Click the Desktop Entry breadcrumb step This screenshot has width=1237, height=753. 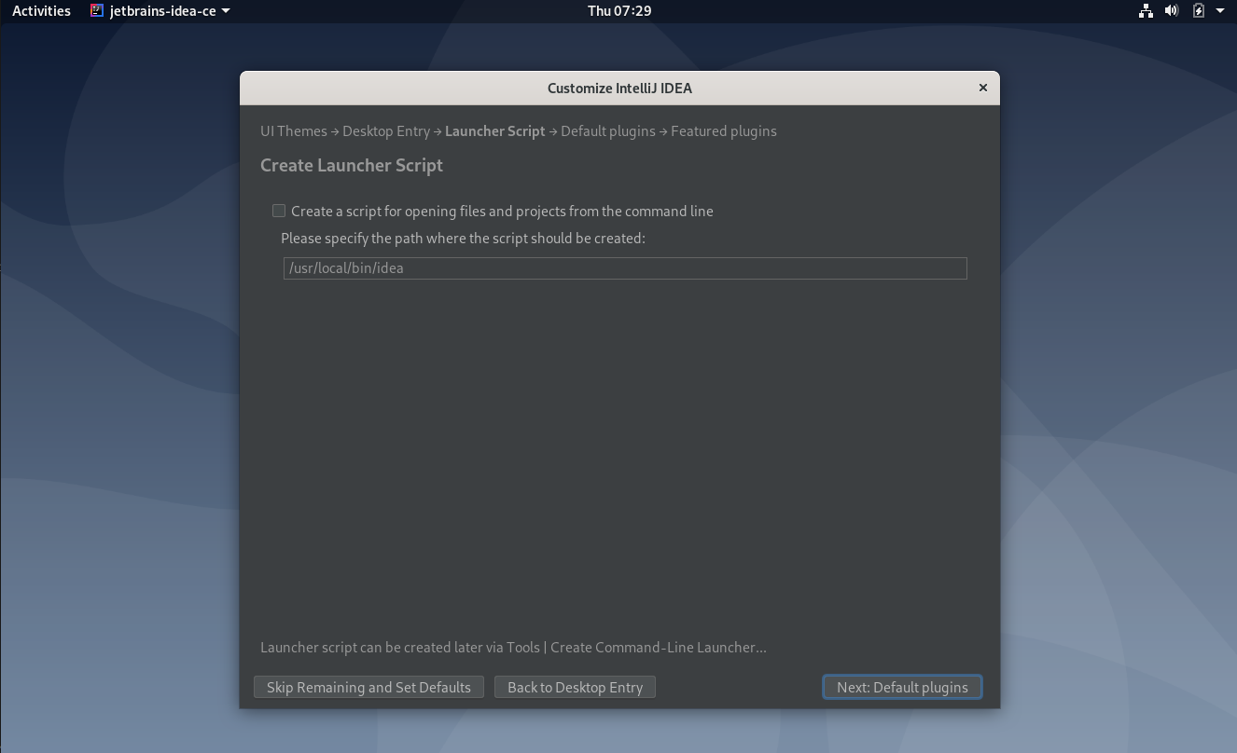click(x=386, y=131)
